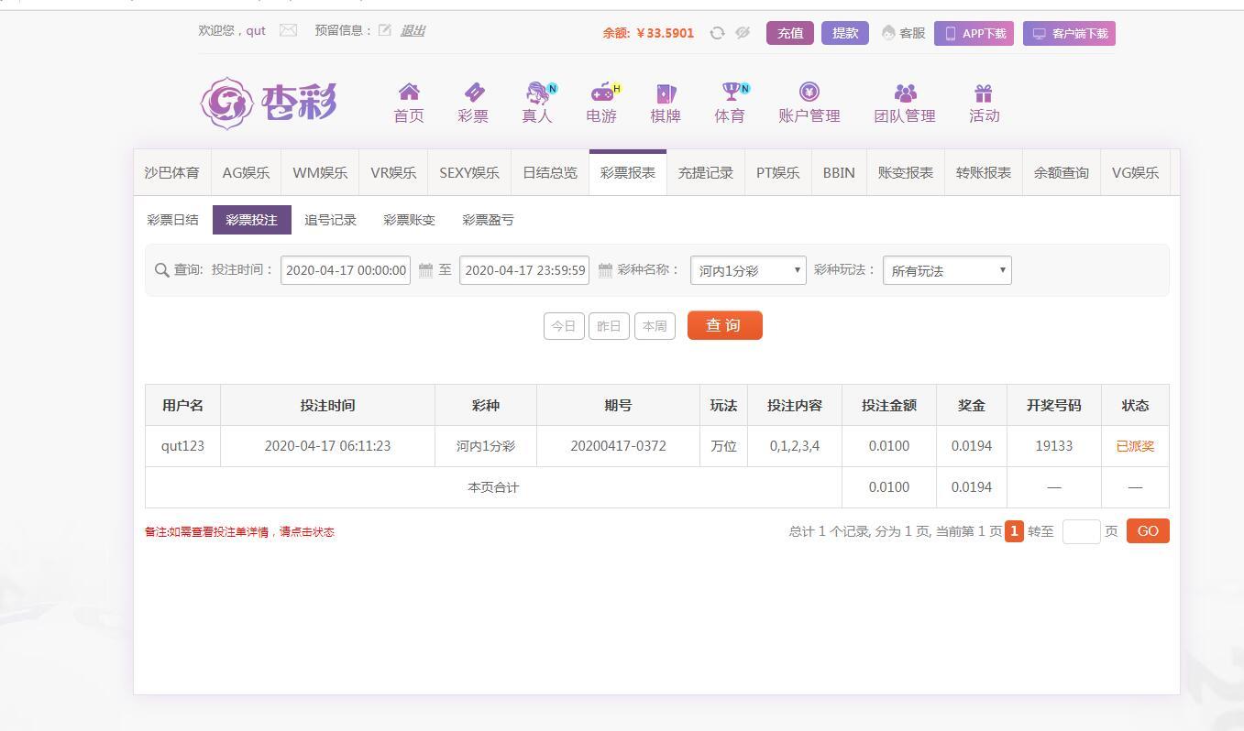Open end date calendar picker
Image resolution: width=1244 pixels, height=731 pixels.
coord(605,270)
